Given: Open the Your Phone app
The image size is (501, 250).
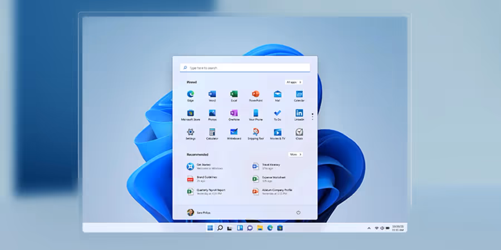Looking at the screenshot, I should (x=256, y=115).
